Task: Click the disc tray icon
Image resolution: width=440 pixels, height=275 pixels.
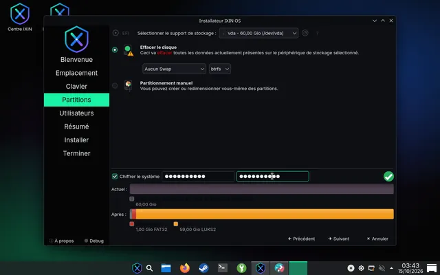Action: [x=351, y=268]
